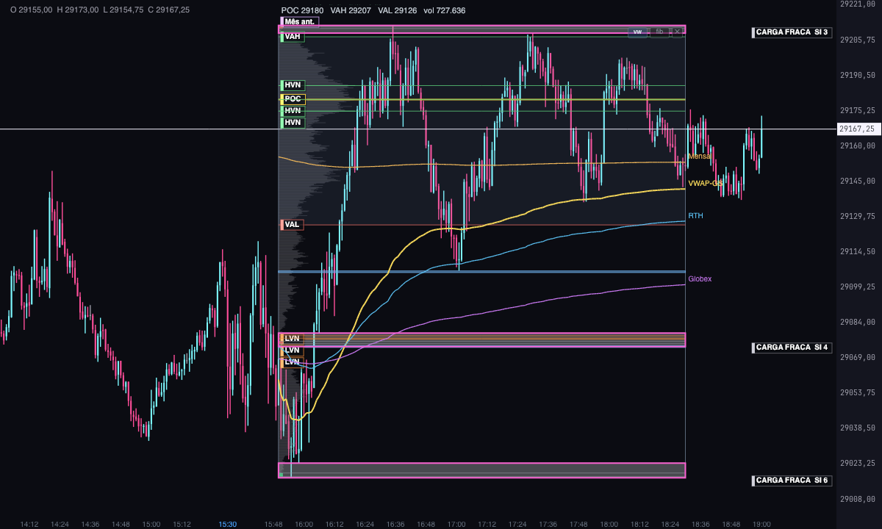
Task: Click the 29175,25 price axis label
Action: (858, 110)
